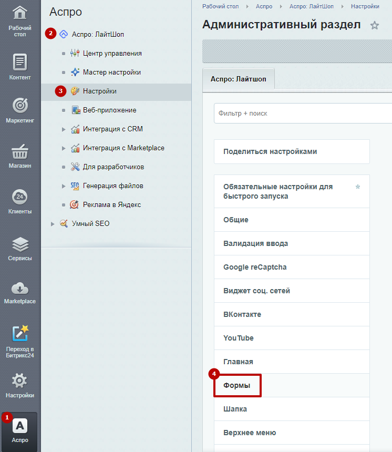392x452 pixels.
Task: Open Реклама в Яндекс tree item
Action: [112, 204]
